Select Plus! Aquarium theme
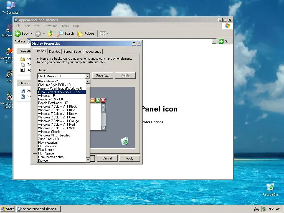Screen dimensions: 284x213 (61, 143)
